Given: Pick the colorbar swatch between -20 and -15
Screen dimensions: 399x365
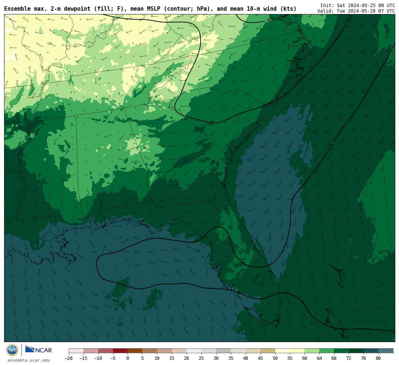Looking at the screenshot, I should [x=76, y=351].
